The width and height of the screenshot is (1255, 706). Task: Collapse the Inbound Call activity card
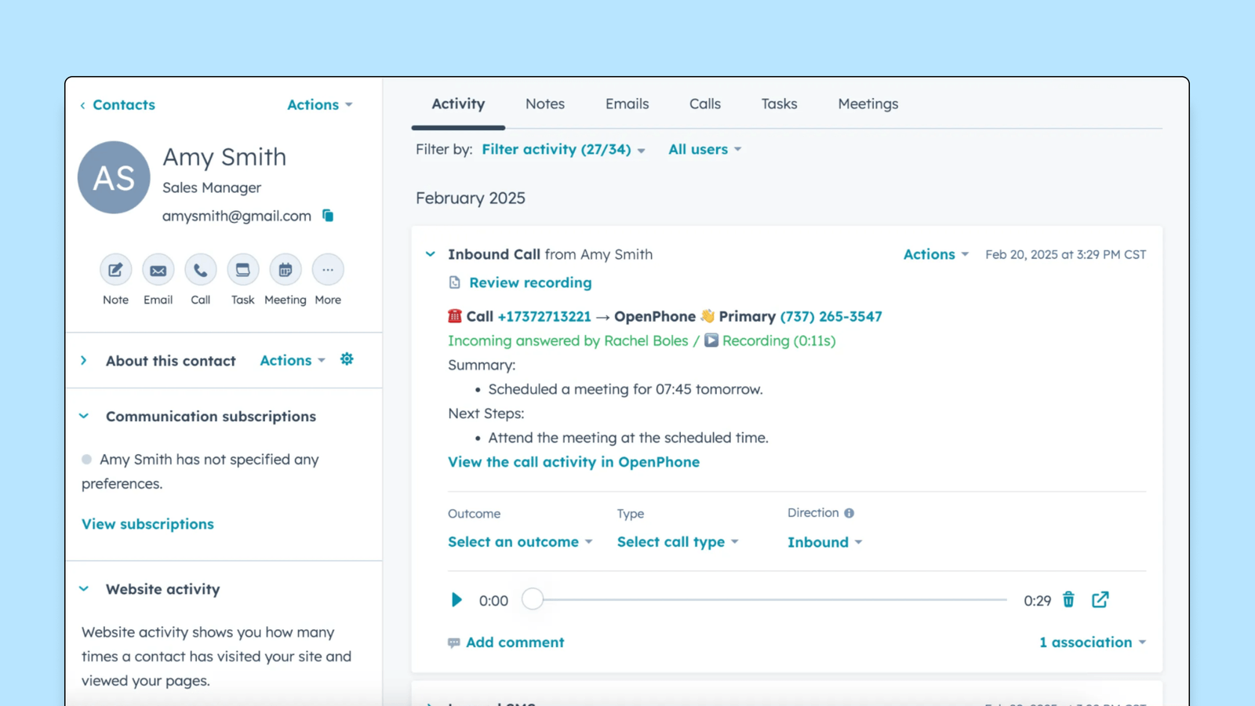click(430, 253)
